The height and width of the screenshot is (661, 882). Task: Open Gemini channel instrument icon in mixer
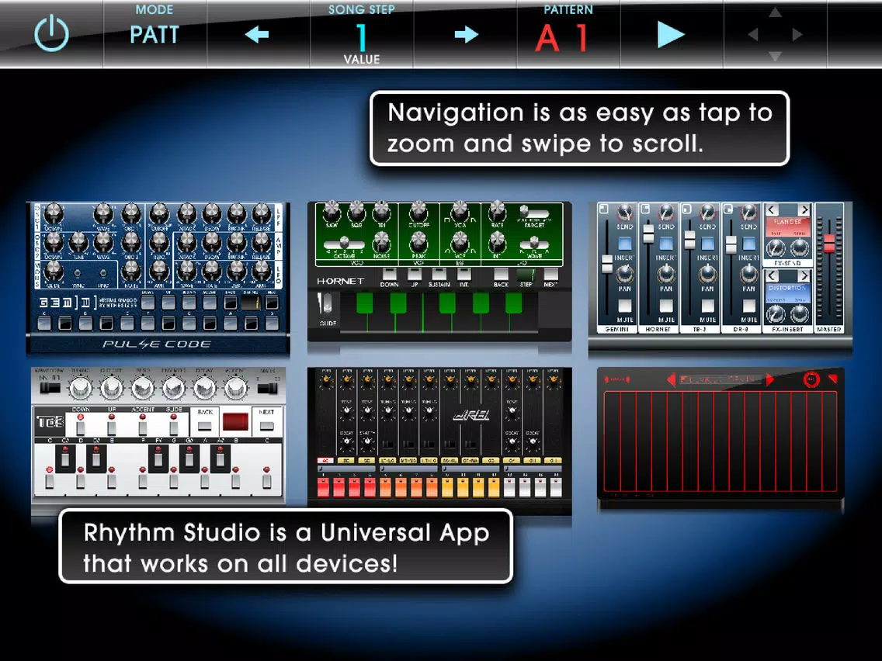(603, 209)
